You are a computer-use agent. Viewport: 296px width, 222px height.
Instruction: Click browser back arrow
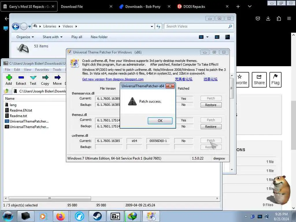(7, 18)
